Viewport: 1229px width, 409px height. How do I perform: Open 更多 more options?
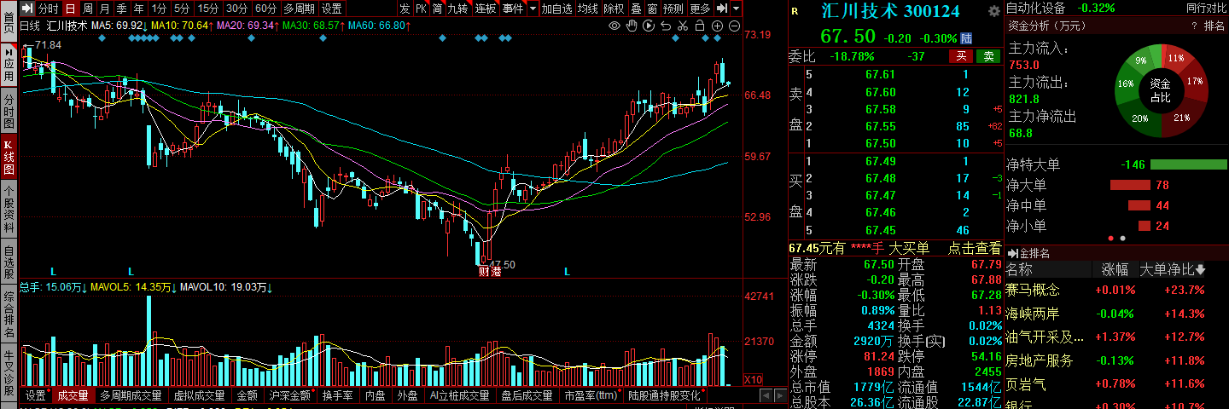tap(700, 9)
